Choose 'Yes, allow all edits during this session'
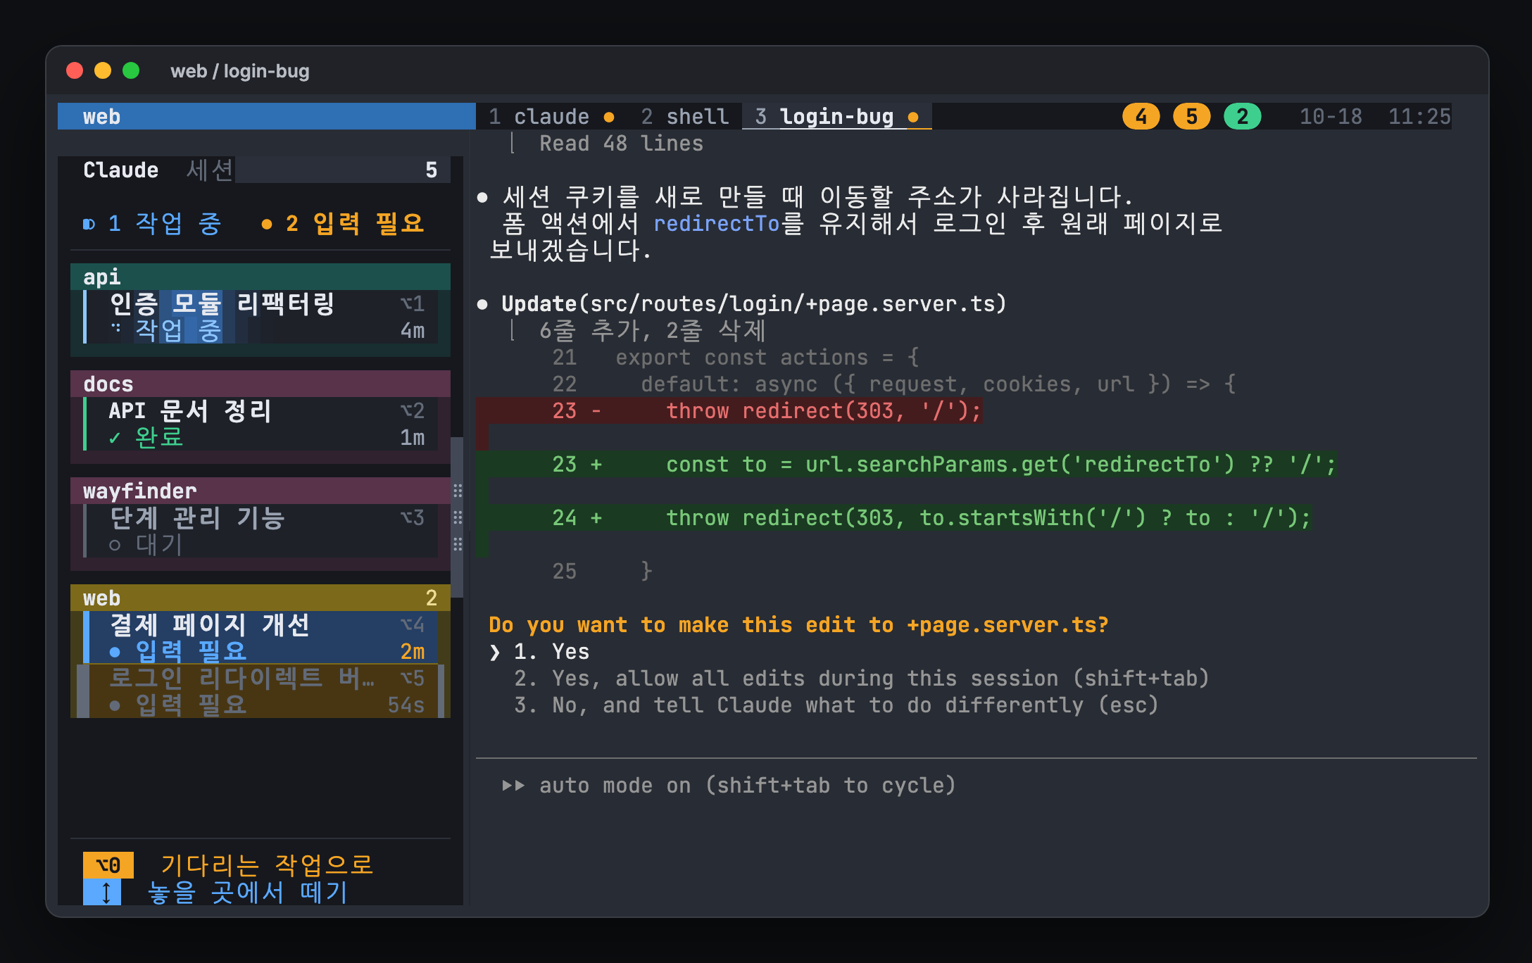Screen dimensions: 1532x963 coord(862,679)
